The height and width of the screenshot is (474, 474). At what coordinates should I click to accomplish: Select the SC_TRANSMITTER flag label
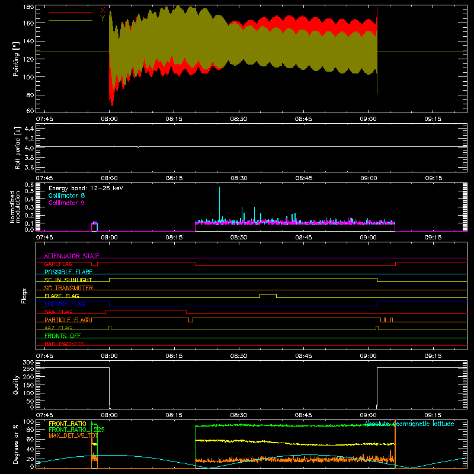coord(69,288)
